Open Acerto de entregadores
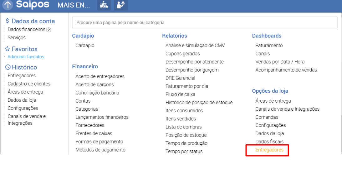The height and width of the screenshot is (169, 342). 100,76
